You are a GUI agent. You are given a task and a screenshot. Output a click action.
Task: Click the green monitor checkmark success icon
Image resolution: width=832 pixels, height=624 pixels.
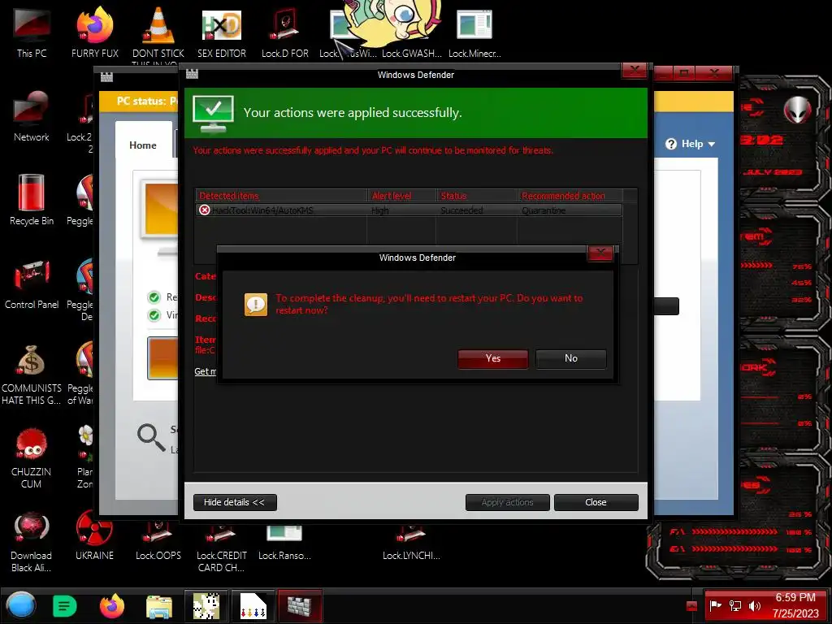point(214,114)
